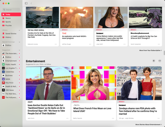Open the News+ section
This screenshot has width=165, height=127.
pyautogui.click(x=11, y=18)
